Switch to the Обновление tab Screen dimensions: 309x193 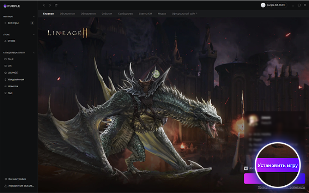pyautogui.click(x=88, y=14)
